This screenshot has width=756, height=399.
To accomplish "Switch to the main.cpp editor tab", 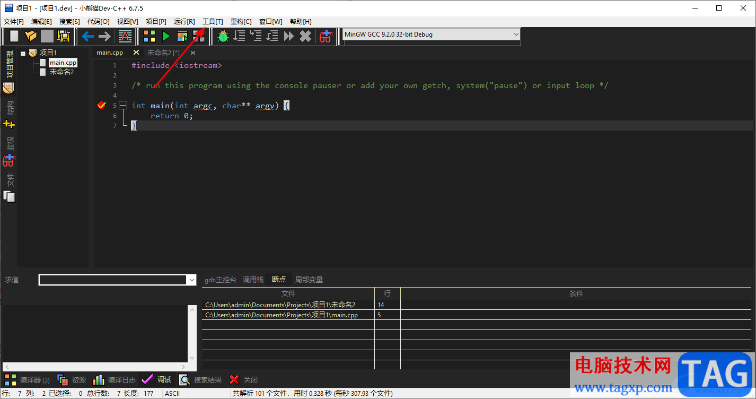I will pyautogui.click(x=110, y=53).
